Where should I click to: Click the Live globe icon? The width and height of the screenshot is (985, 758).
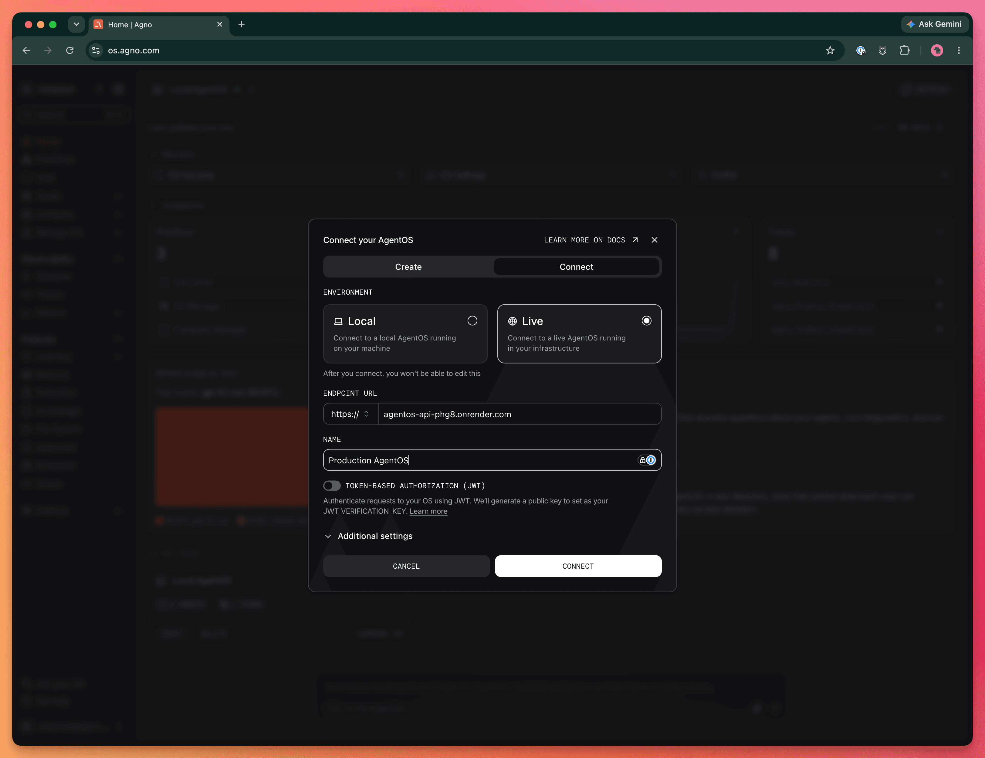[x=512, y=321]
